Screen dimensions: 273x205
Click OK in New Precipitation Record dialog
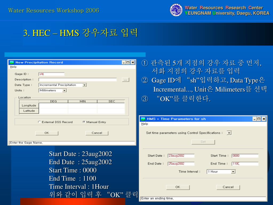coord(47,133)
